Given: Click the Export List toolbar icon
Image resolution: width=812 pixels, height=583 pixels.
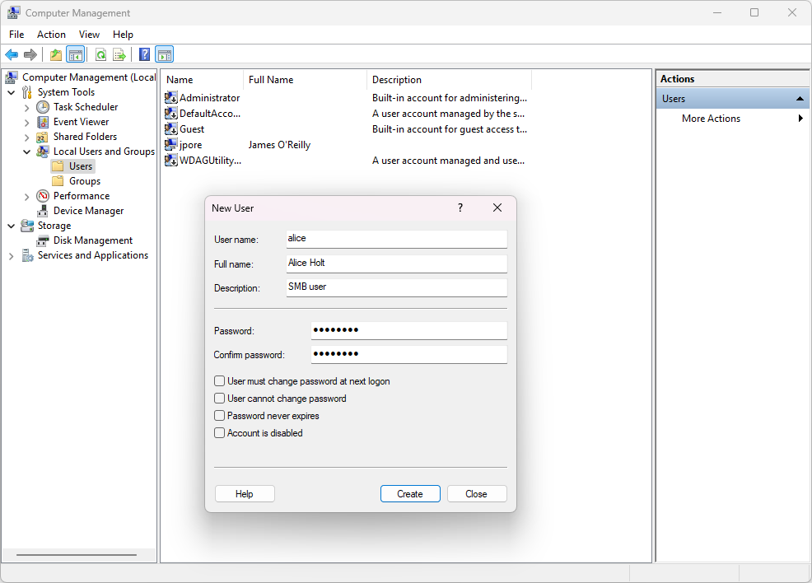Looking at the screenshot, I should [119, 54].
